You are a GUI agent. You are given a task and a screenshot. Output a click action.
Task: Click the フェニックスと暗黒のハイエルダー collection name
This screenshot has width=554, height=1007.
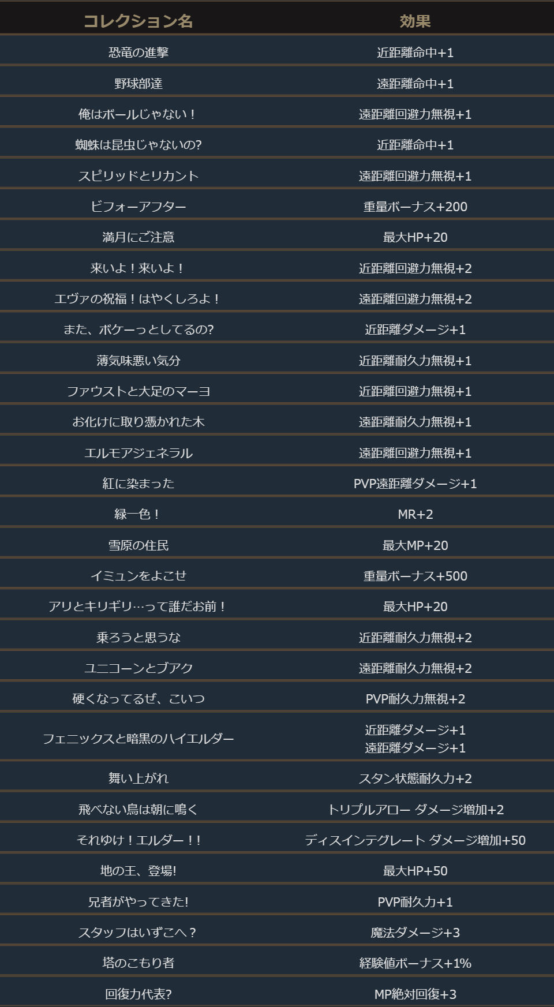(x=138, y=739)
